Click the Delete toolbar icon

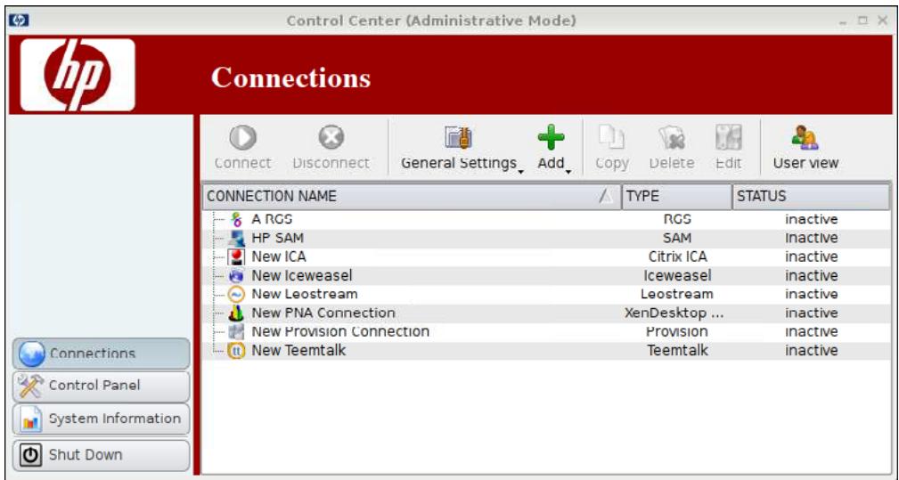672,137
